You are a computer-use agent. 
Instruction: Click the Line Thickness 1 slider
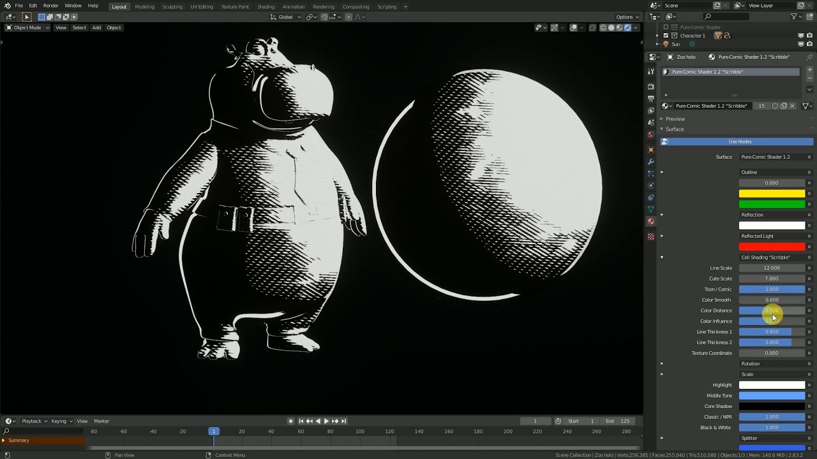(772, 331)
